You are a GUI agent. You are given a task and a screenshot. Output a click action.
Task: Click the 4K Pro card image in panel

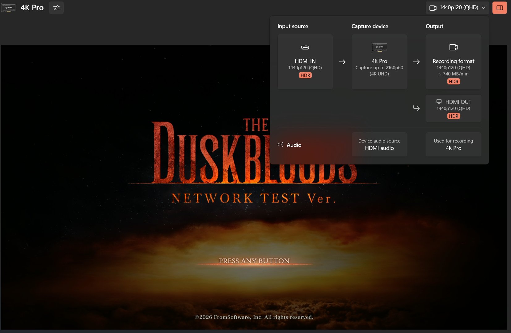(379, 47)
